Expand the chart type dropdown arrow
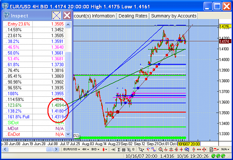This screenshot has width=233, height=160. coord(106,150)
